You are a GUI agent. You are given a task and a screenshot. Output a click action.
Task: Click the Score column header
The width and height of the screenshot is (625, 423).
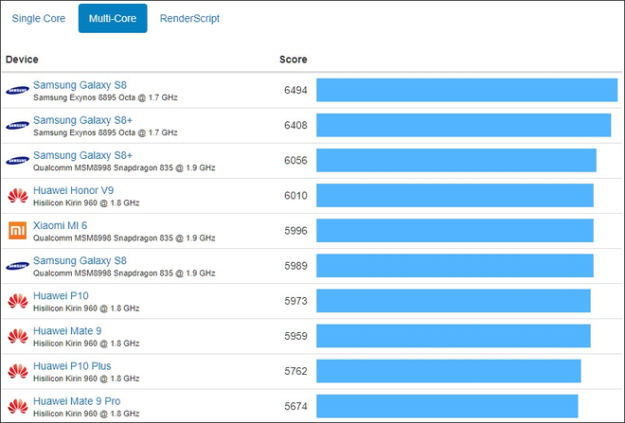[294, 60]
